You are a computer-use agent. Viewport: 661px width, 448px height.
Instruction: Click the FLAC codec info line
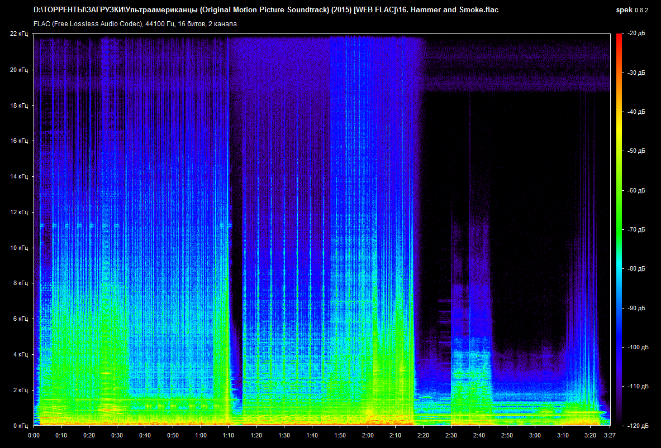(135, 24)
